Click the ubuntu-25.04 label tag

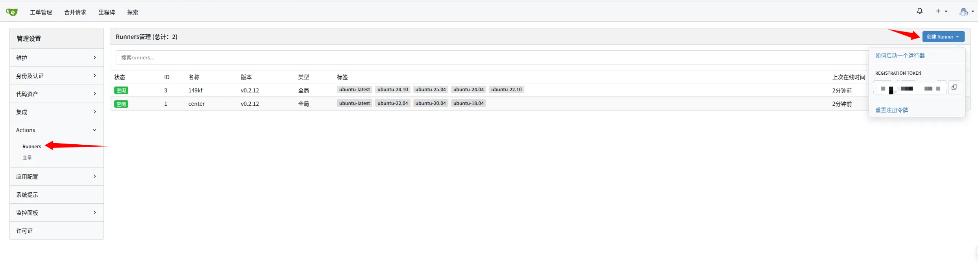tap(430, 90)
